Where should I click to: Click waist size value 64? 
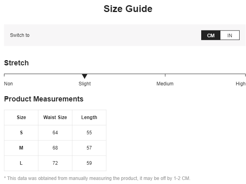tap(55, 133)
